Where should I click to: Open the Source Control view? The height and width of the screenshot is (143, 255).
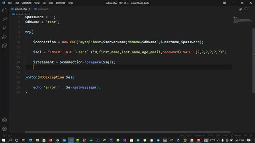[4, 28]
